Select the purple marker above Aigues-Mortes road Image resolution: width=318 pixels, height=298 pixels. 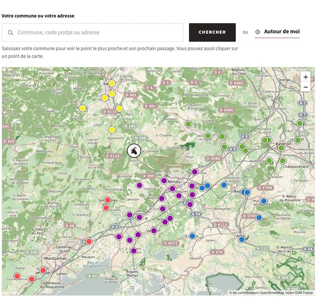click(134, 251)
